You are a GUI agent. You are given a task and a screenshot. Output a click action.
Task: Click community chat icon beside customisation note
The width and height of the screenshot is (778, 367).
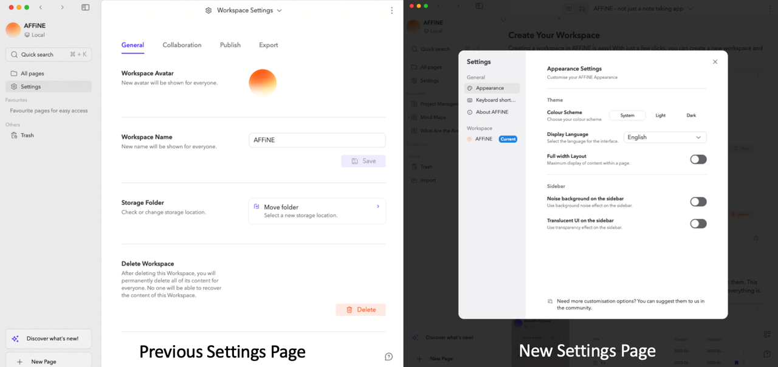(x=550, y=301)
